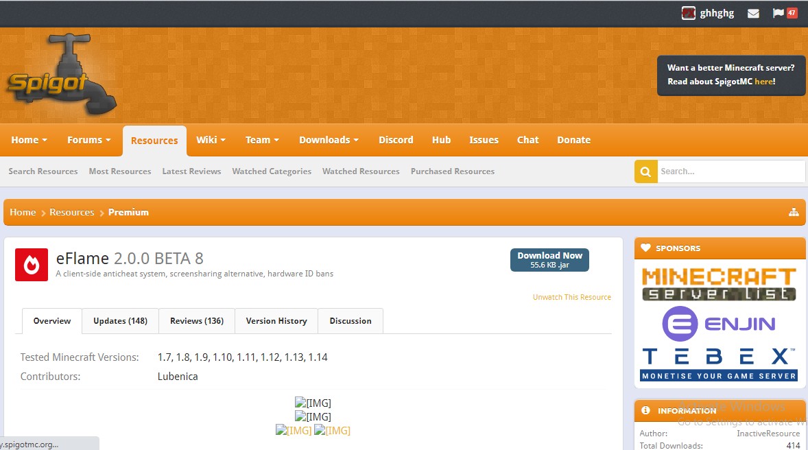The width and height of the screenshot is (808, 450).
Task: Switch to the Discussion tab
Action: 350,321
